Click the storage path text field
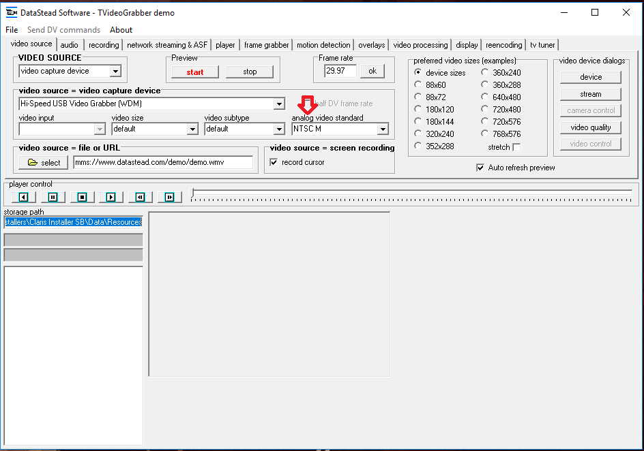This screenshot has width=644, height=451. [73, 222]
